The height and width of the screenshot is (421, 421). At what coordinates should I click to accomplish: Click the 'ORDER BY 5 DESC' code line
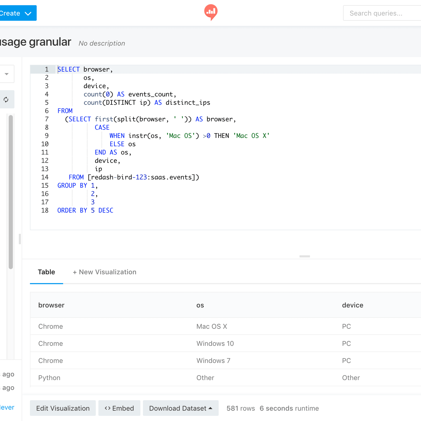tap(85, 210)
